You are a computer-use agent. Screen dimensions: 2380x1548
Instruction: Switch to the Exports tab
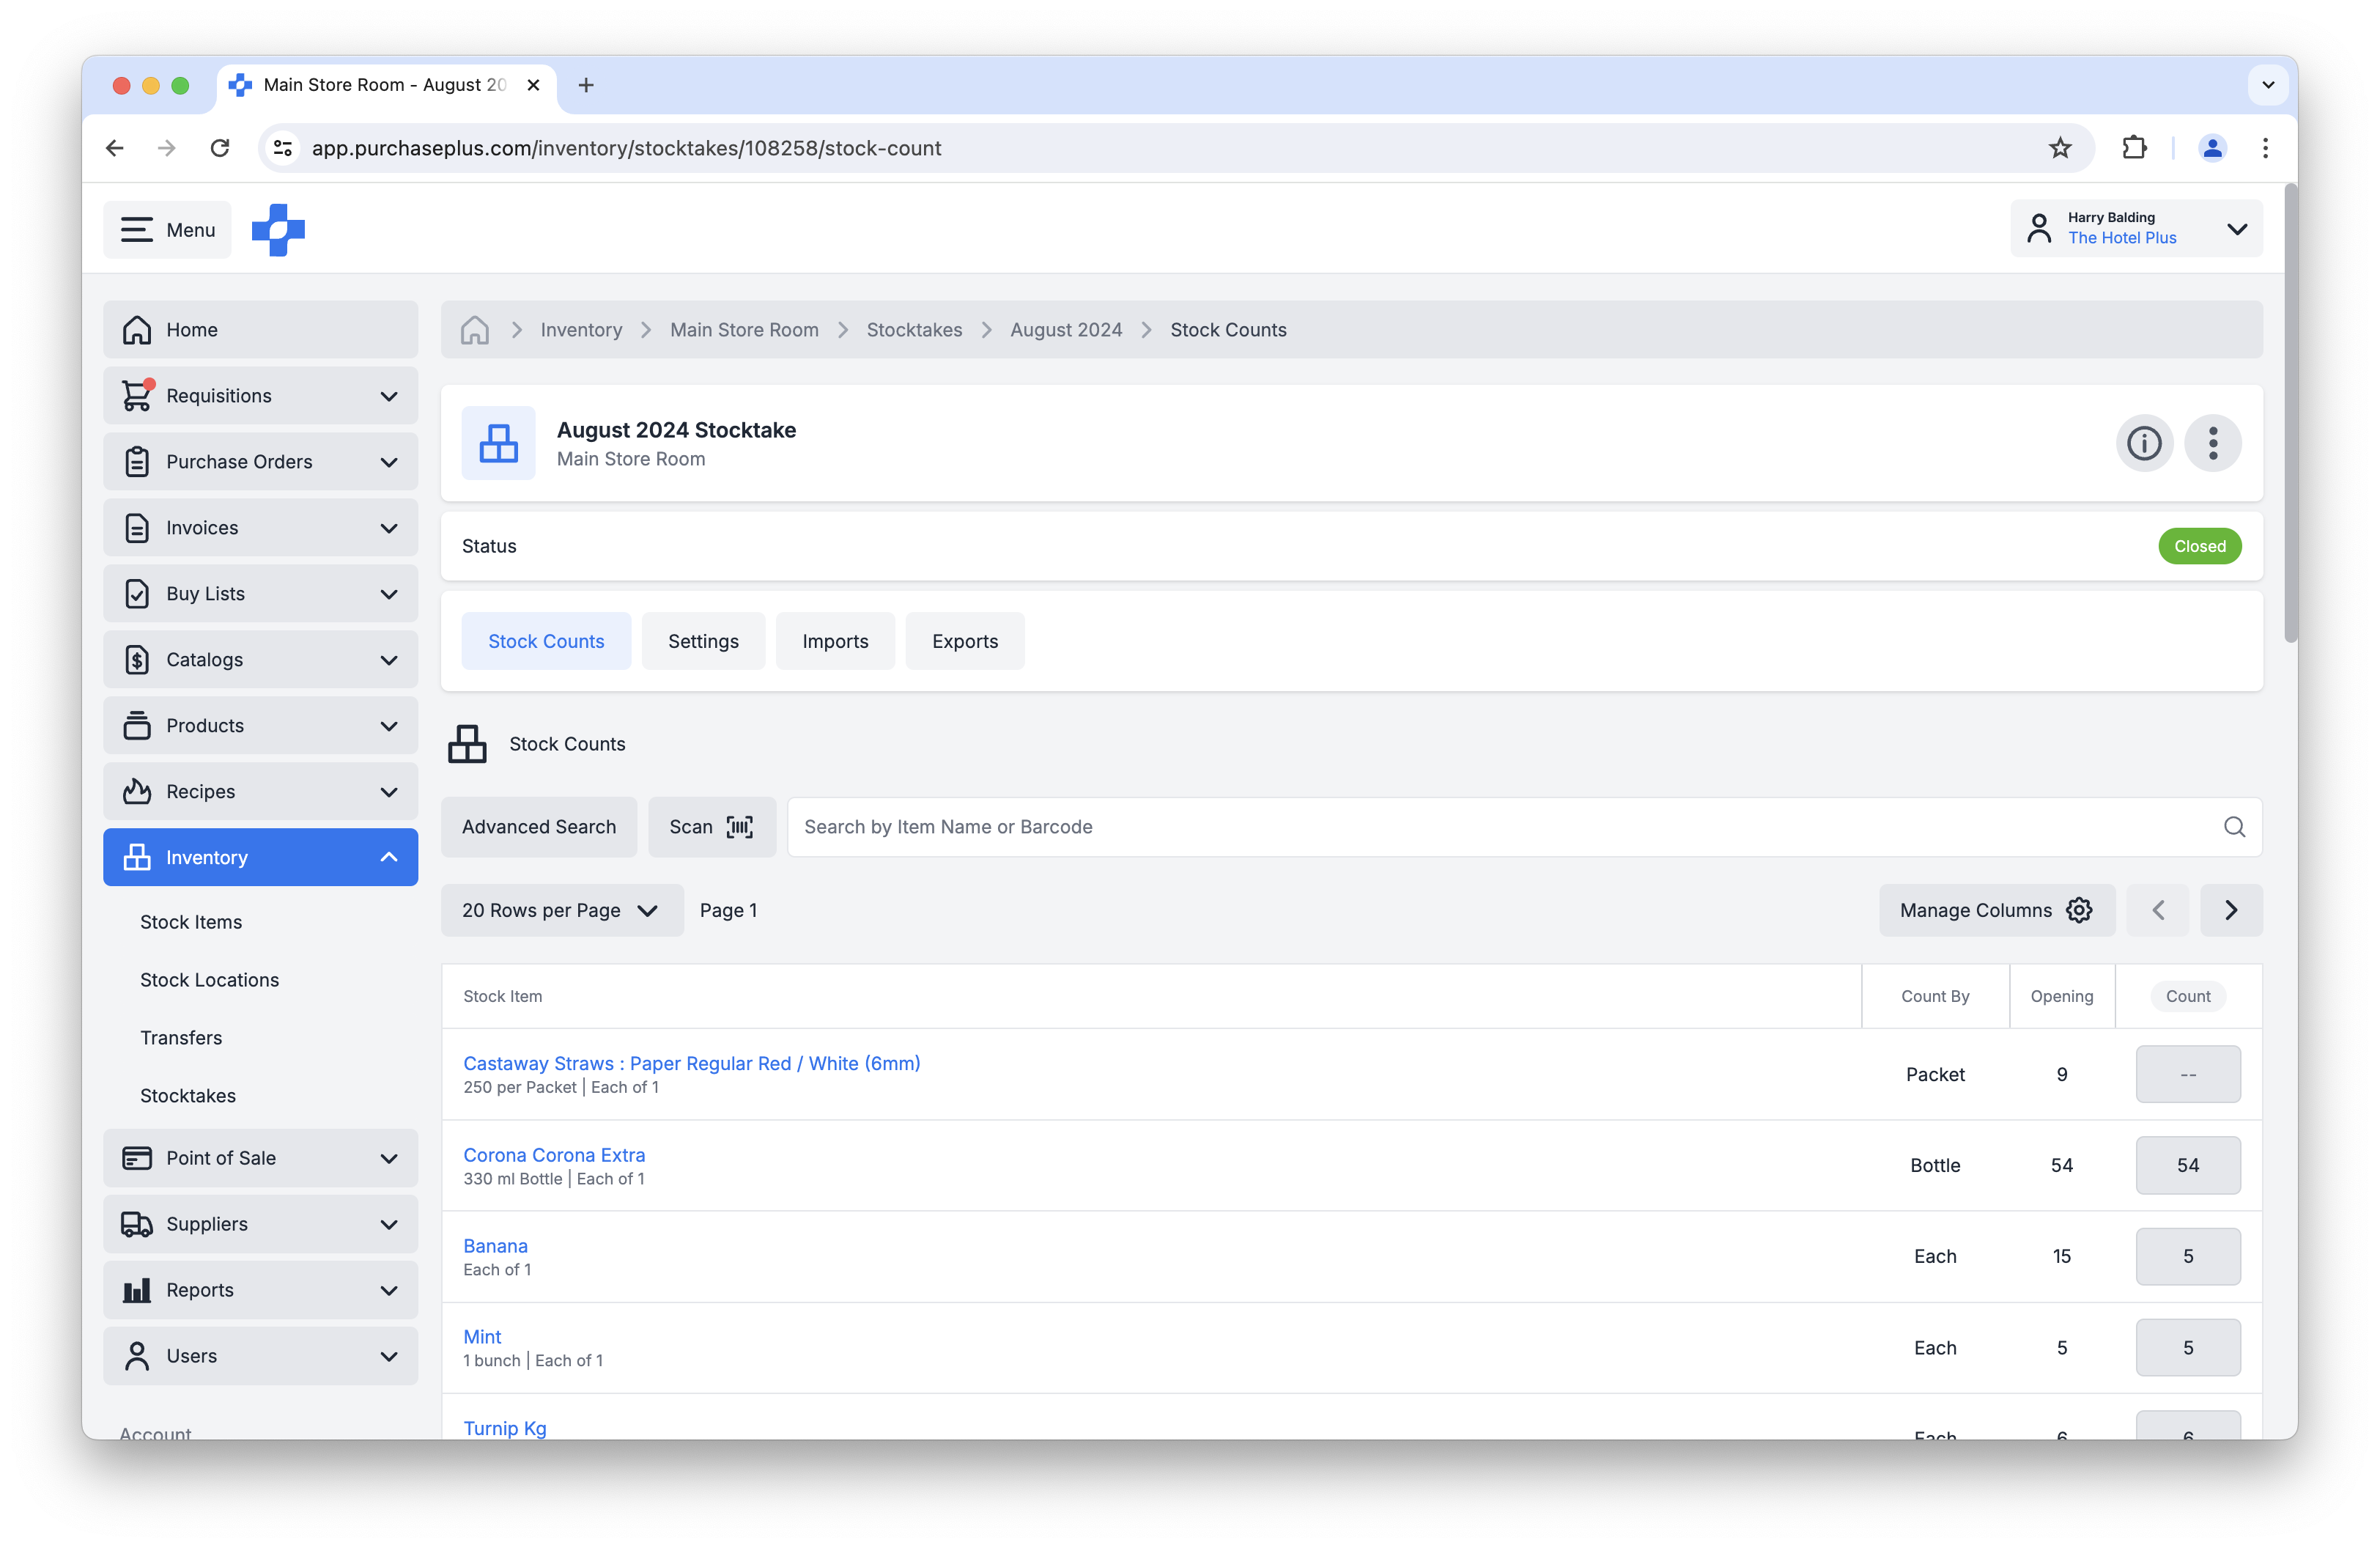click(x=964, y=640)
